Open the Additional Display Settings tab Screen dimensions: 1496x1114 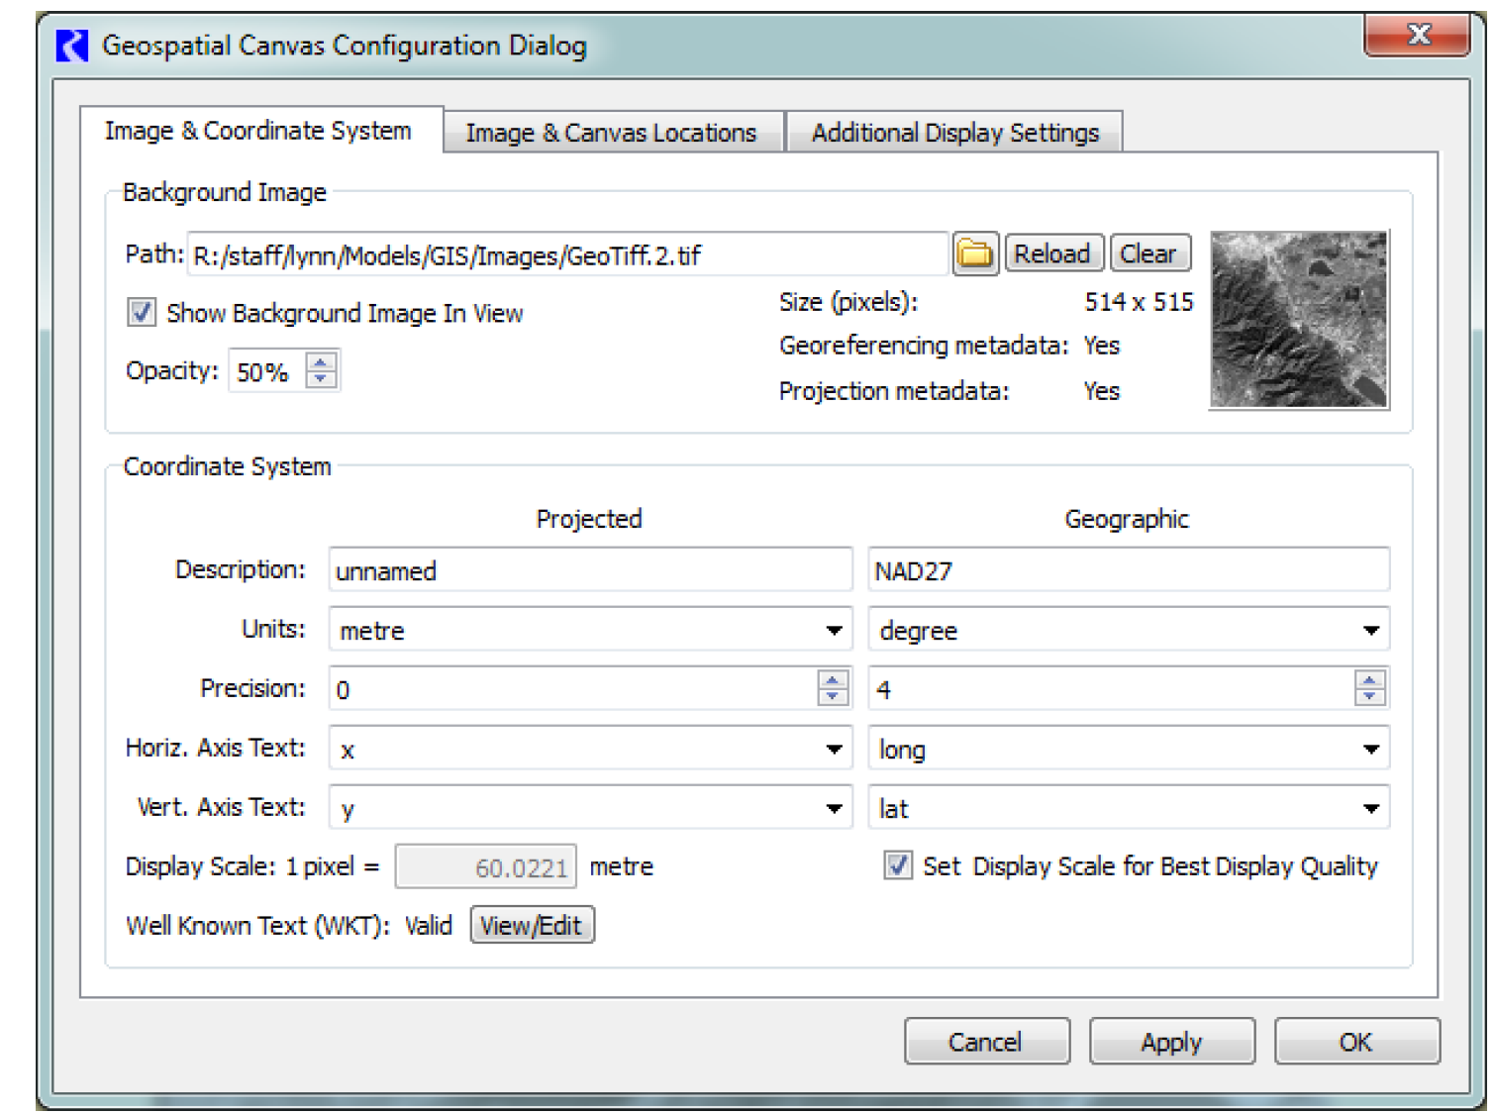(x=954, y=133)
